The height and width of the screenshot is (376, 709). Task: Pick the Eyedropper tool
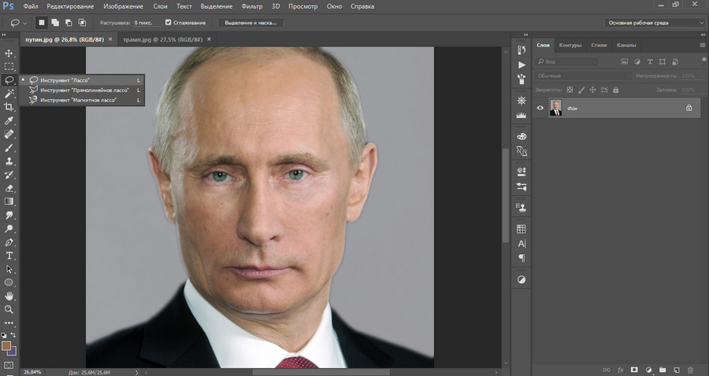point(9,120)
